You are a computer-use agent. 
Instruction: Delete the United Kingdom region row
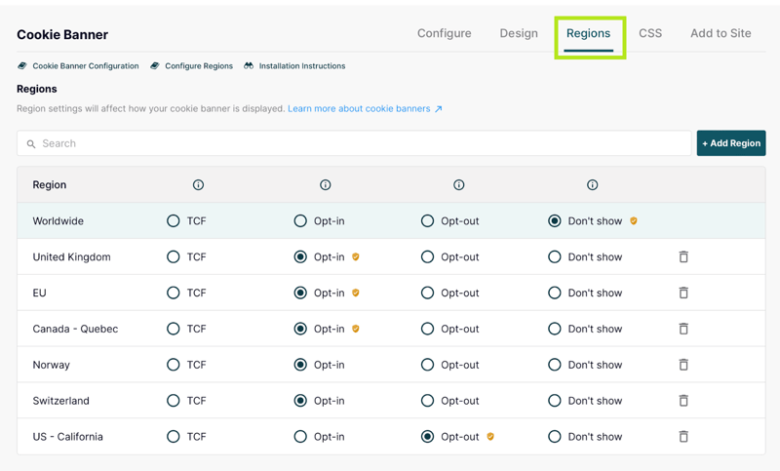coord(683,257)
